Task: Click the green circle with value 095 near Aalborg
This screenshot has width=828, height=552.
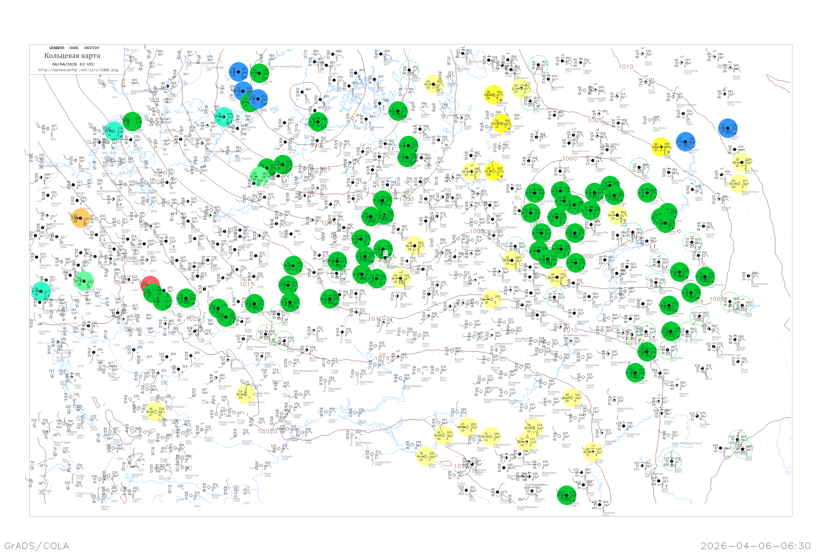Action: (x=132, y=121)
